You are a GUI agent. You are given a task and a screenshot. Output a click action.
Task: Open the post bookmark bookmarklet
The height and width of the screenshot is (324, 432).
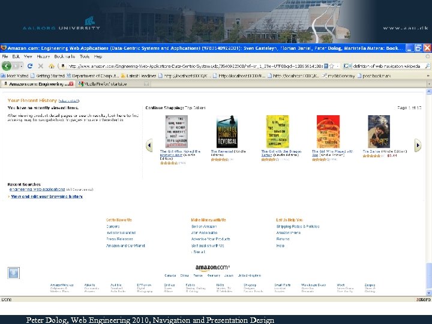374,76
